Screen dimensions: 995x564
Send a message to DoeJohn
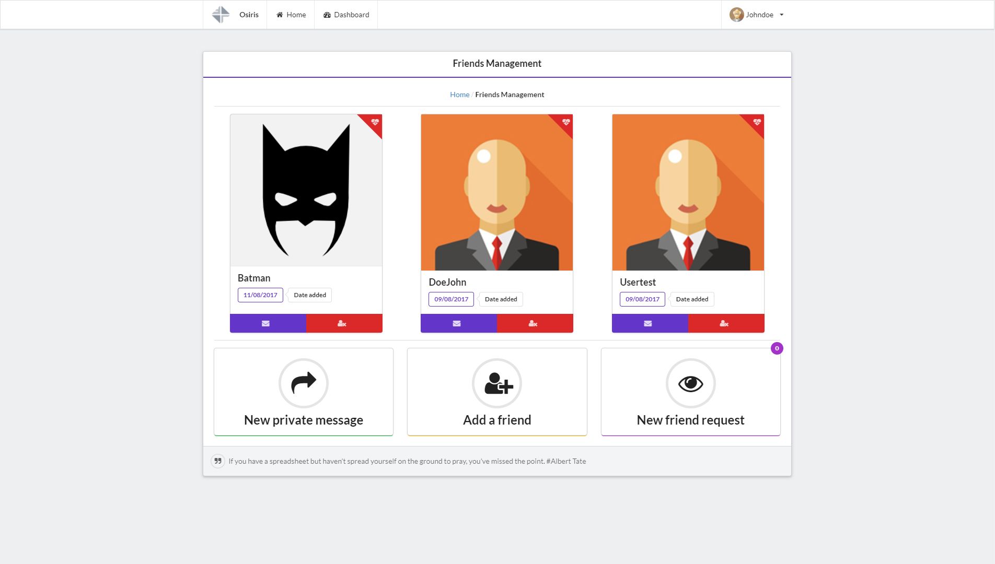coord(459,323)
